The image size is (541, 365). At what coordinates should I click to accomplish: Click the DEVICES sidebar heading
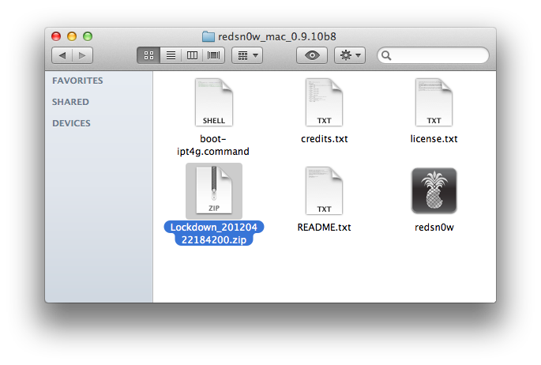(71, 123)
